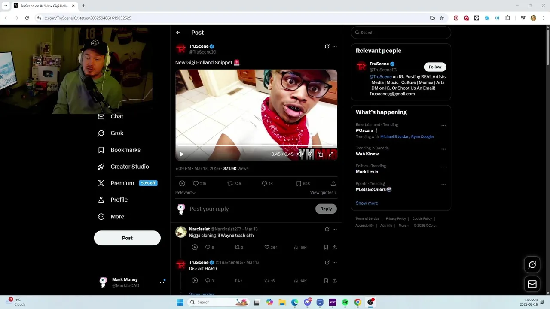Image resolution: width=550 pixels, height=309 pixels.
Task: Open @TruScene mention link in bio
Action: [380, 77]
